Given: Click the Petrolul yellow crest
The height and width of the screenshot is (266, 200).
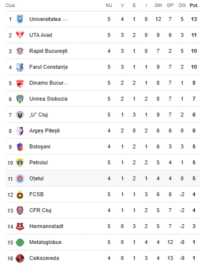Looking at the screenshot, I should (x=20, y=163).
